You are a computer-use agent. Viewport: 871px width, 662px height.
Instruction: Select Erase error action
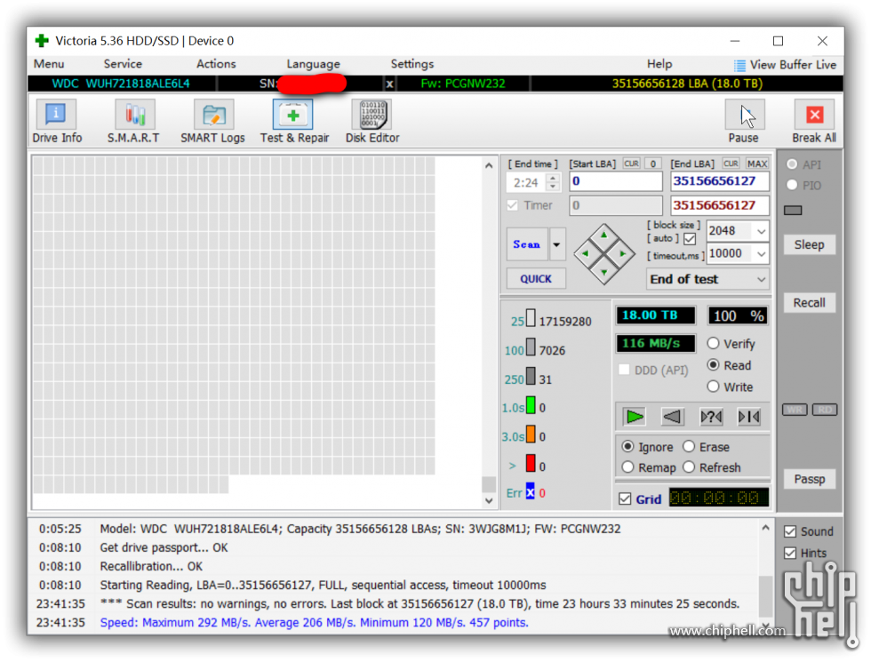tap(689, 446)
